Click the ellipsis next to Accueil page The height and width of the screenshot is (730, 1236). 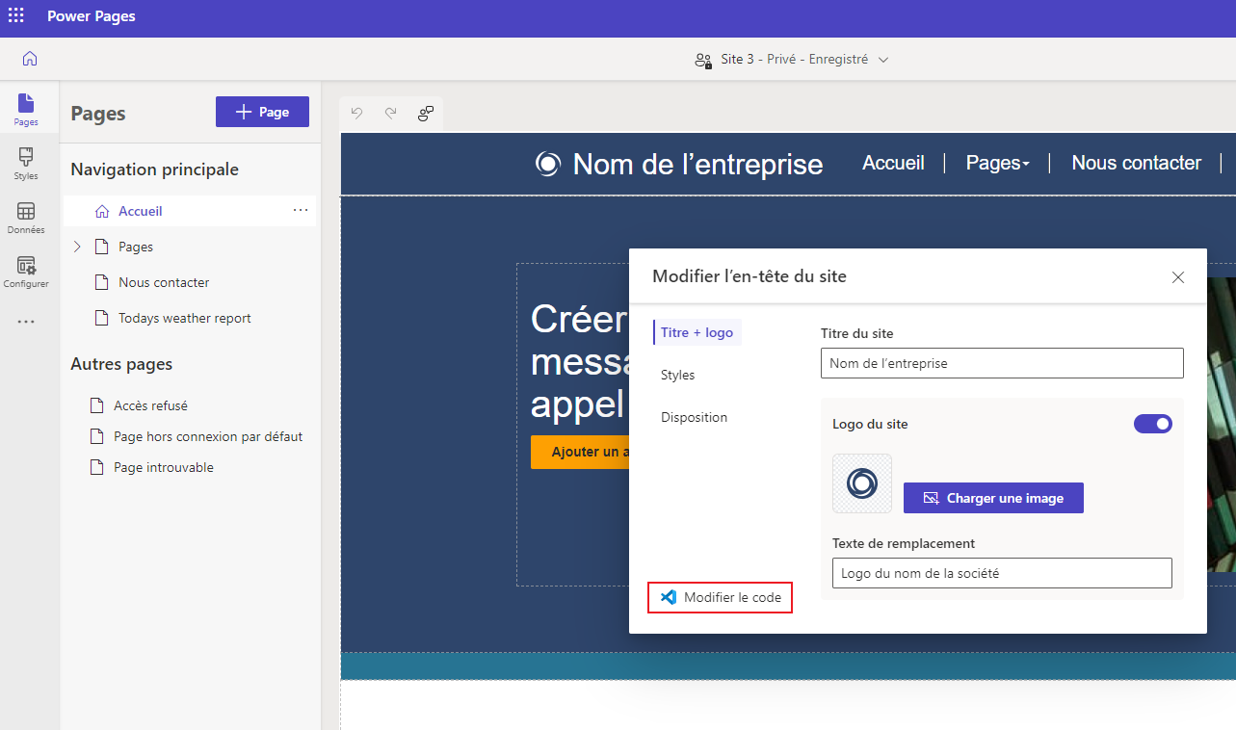point(301,211)
